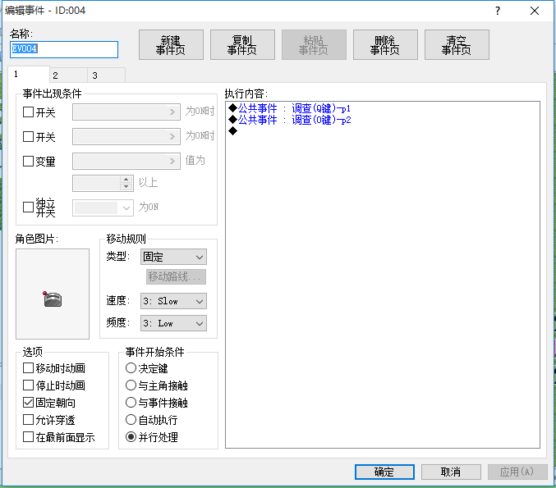Close the 编辑事件 dialog window
Viewport: 556px width, 488px height.
point(535,11)
